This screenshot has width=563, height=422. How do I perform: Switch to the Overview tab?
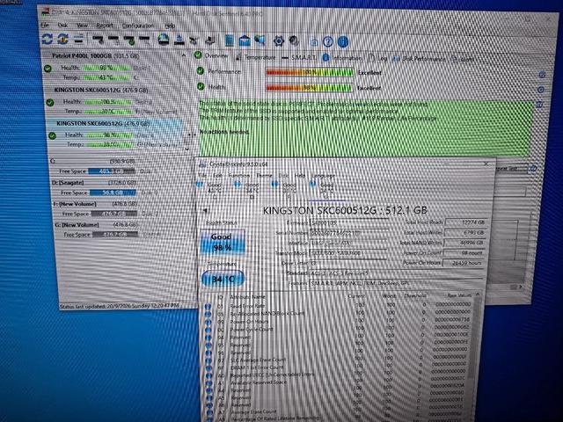coord(211,55)
